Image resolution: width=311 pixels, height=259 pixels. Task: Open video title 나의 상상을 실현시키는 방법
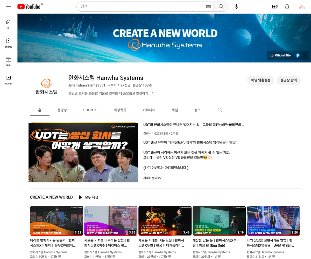(271, 243)
